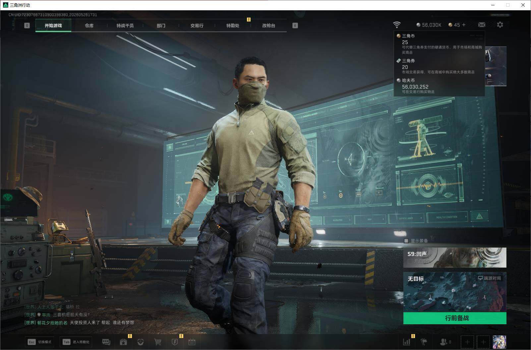Screen dimensions: 531x350
Task: Select the 无目标 map card
Action: 455,292
